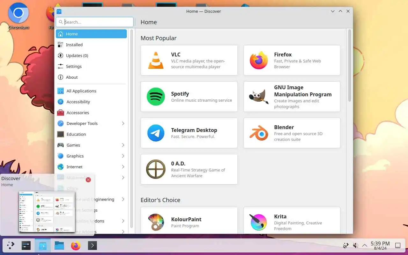Open the Updates (0) page
The width and height of the screenshot is (408, 255).
pyautogui.click(x=91, y=55)
